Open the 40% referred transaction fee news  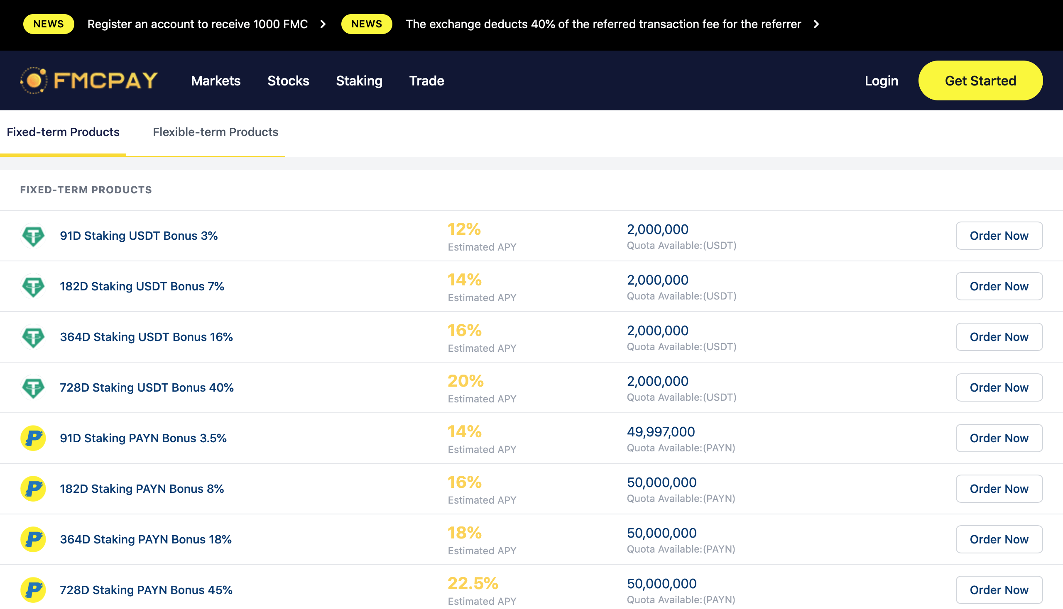pyautogui.click(x=603, y=24)
